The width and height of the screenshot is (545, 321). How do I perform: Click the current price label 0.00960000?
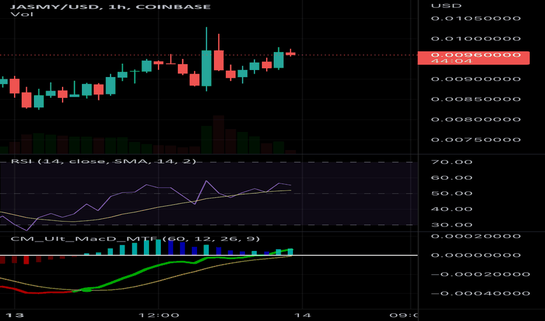click(x=476, y=55)
